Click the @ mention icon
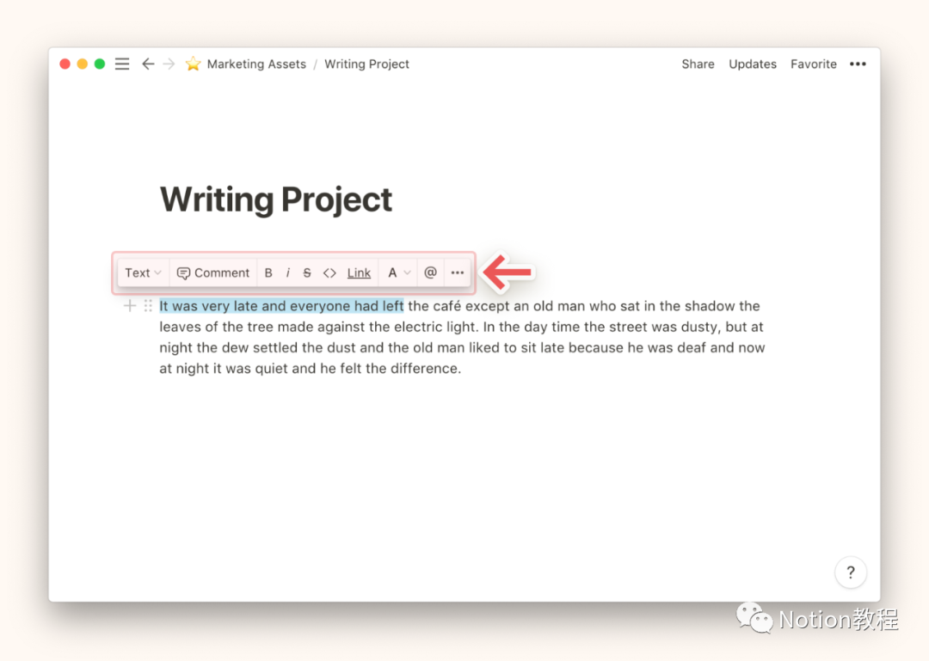 (430, 273)
